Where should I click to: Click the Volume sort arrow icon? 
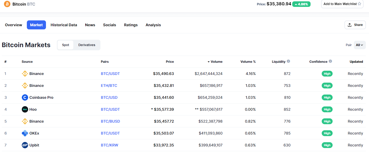pyautogui.click(x=209, y=62)
